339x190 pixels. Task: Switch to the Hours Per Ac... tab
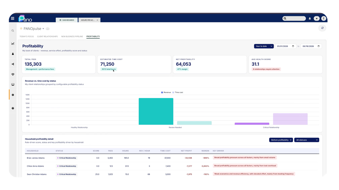(x=88, y=20)
